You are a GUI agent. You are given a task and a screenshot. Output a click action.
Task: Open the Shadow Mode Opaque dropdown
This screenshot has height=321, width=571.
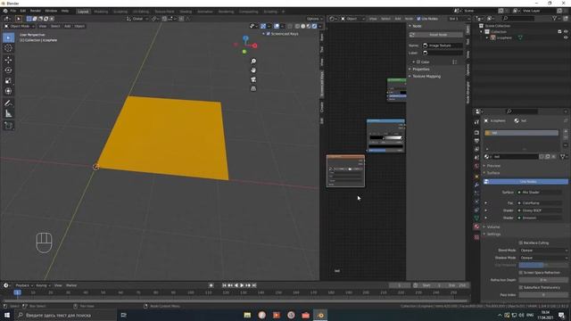tap(543, 258)
